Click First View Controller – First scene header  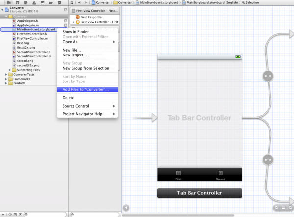click(95, 11)
